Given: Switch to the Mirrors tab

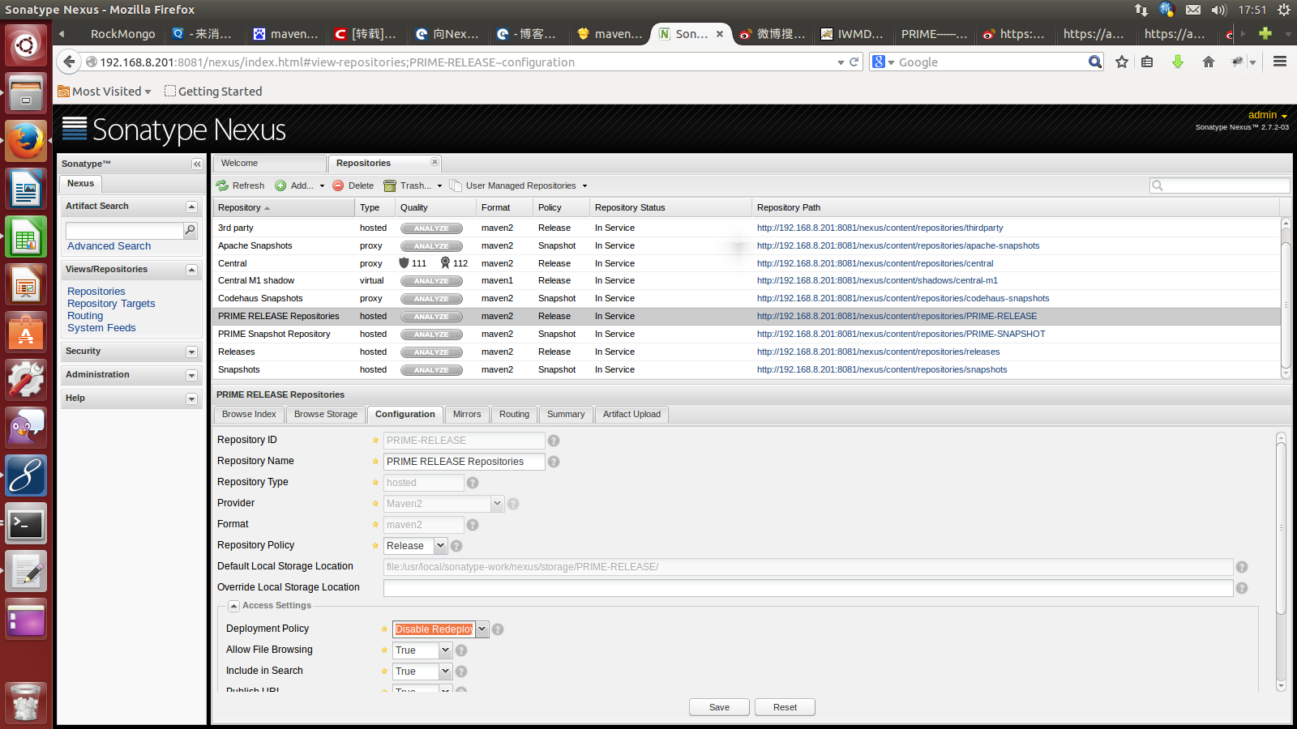Looking at the screenshot, I should click(x=467, y=415).
